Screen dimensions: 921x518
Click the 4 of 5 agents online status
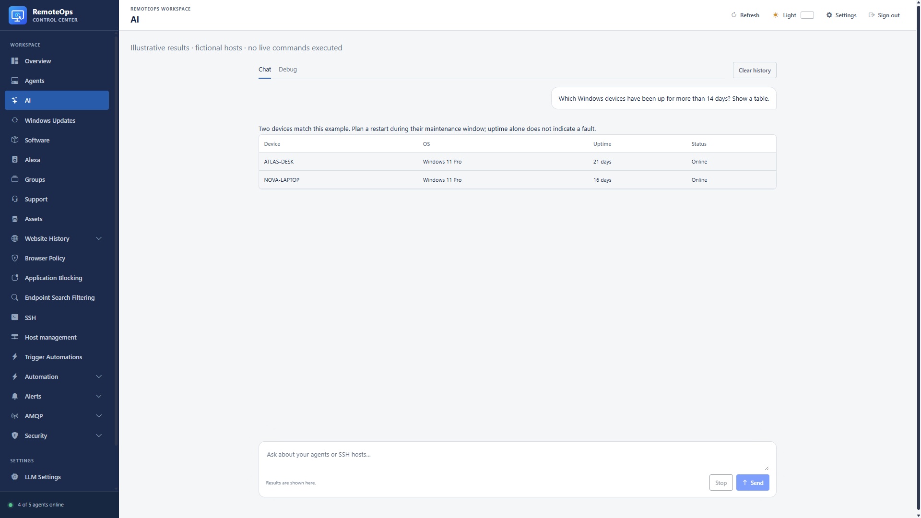click(36, 505)
